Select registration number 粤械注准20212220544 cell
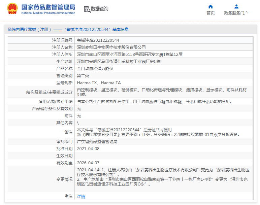The height and width of the screenshot is (205, 260). click(98, 40)
